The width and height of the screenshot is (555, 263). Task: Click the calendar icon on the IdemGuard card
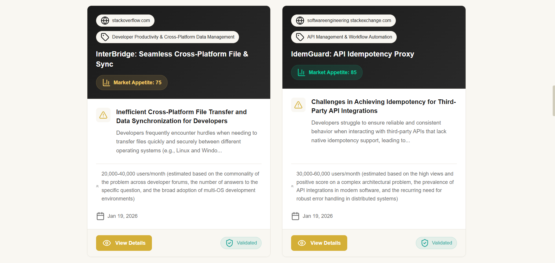pos(295,216)
